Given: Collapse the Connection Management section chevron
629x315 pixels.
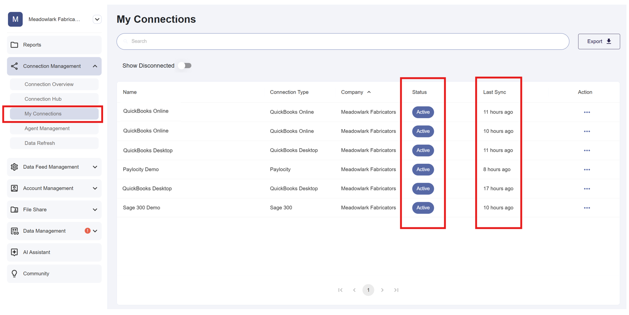Looking at the screenshot, I should pyautogui.click(x=95, y=66).
